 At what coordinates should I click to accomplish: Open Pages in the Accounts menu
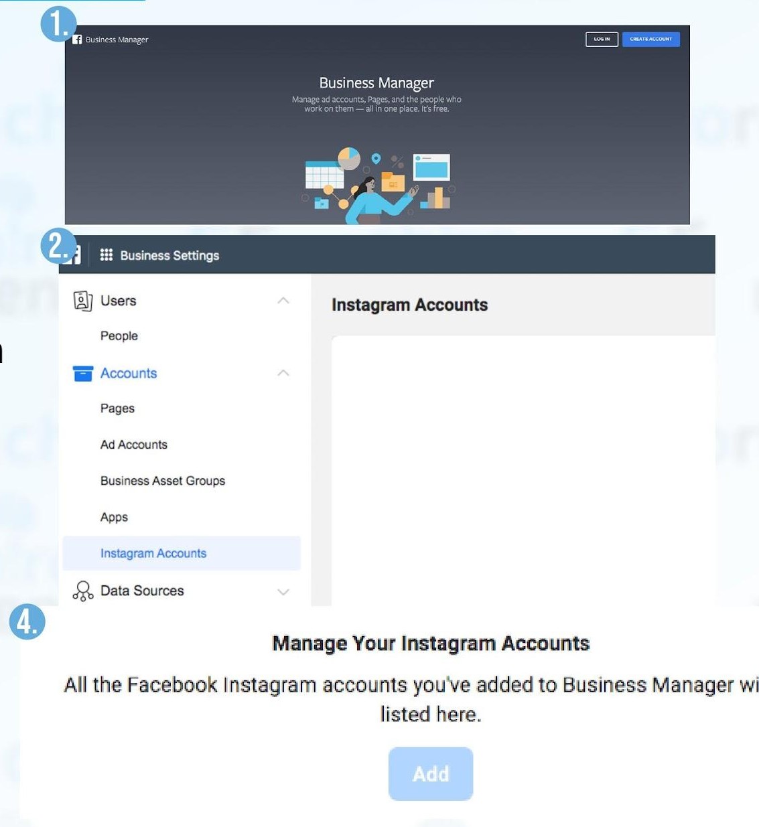point(117,408)
